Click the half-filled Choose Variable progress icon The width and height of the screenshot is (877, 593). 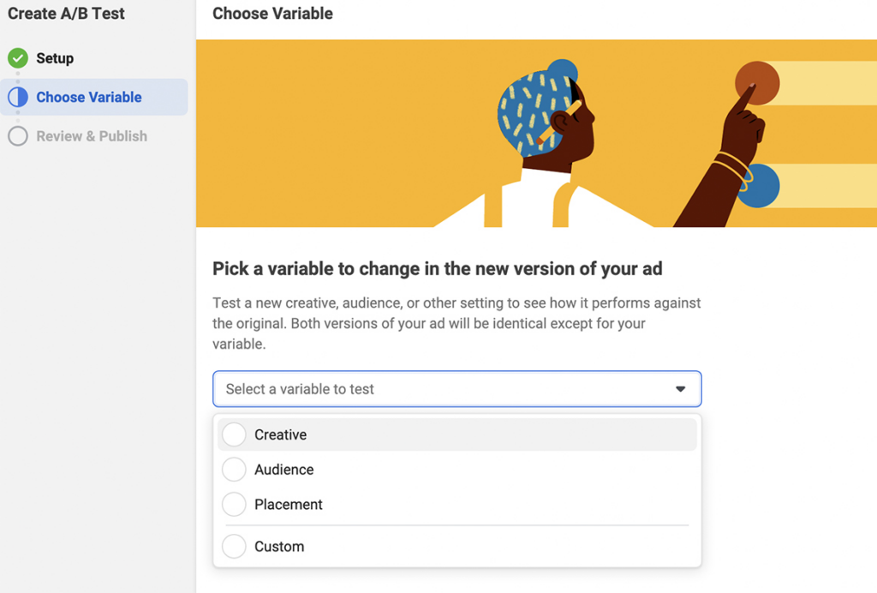(x=19, y=97)
